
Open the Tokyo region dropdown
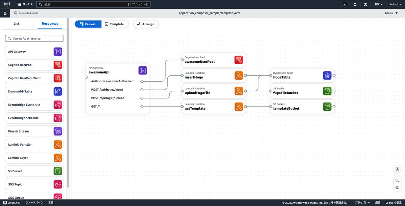click(378, 4)
